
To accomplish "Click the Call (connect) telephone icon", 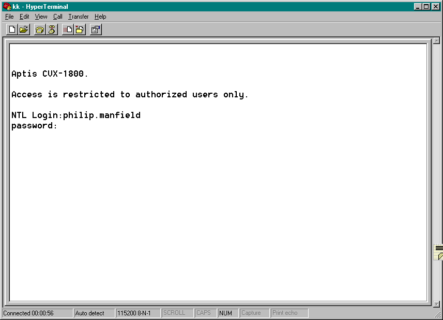I will coord(40,30).
